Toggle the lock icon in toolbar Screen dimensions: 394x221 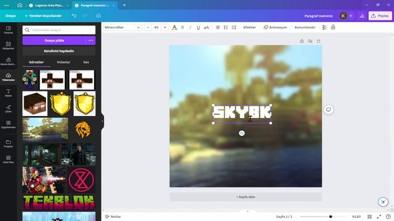point(333,27)
